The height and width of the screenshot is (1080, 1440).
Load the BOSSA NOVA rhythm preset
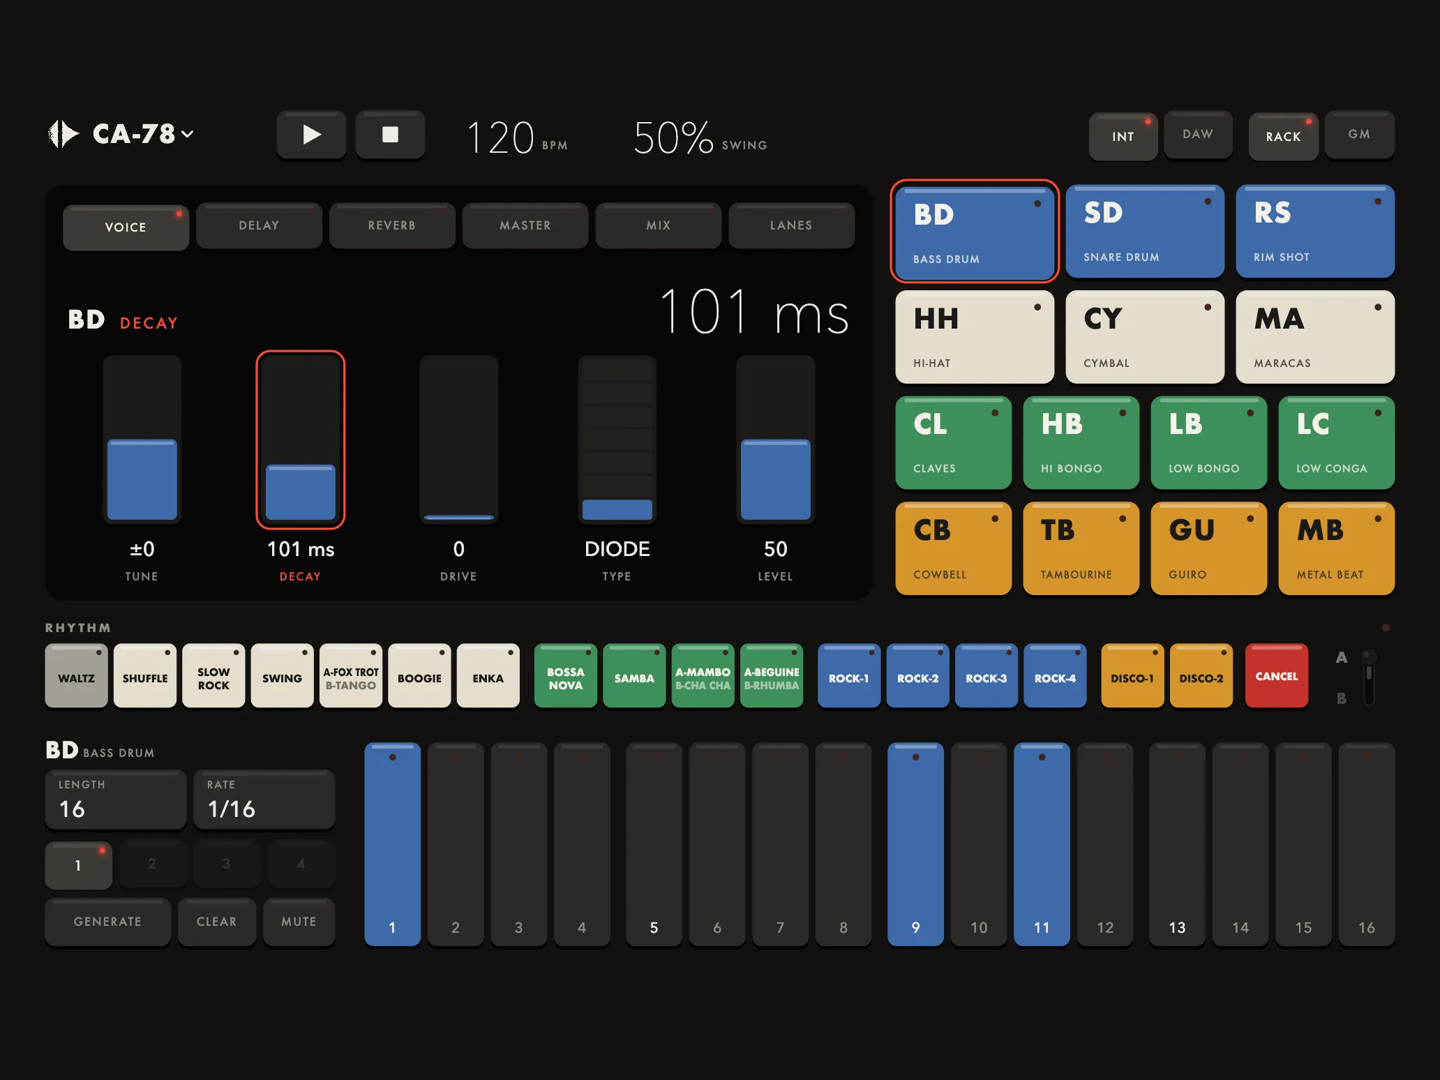pyautogui.click(x=566, y=676)
